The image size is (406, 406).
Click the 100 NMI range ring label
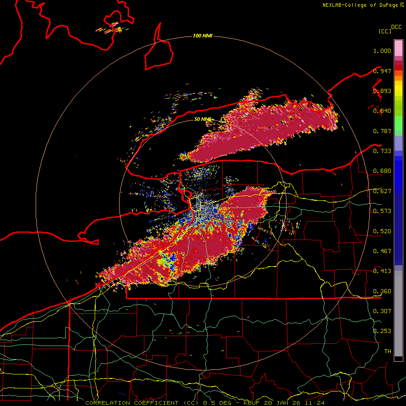[x=203, y=36]
